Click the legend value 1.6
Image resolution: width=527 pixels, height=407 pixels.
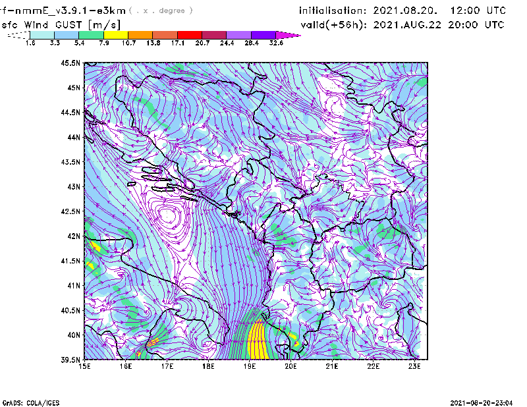(x=30, y=43)
